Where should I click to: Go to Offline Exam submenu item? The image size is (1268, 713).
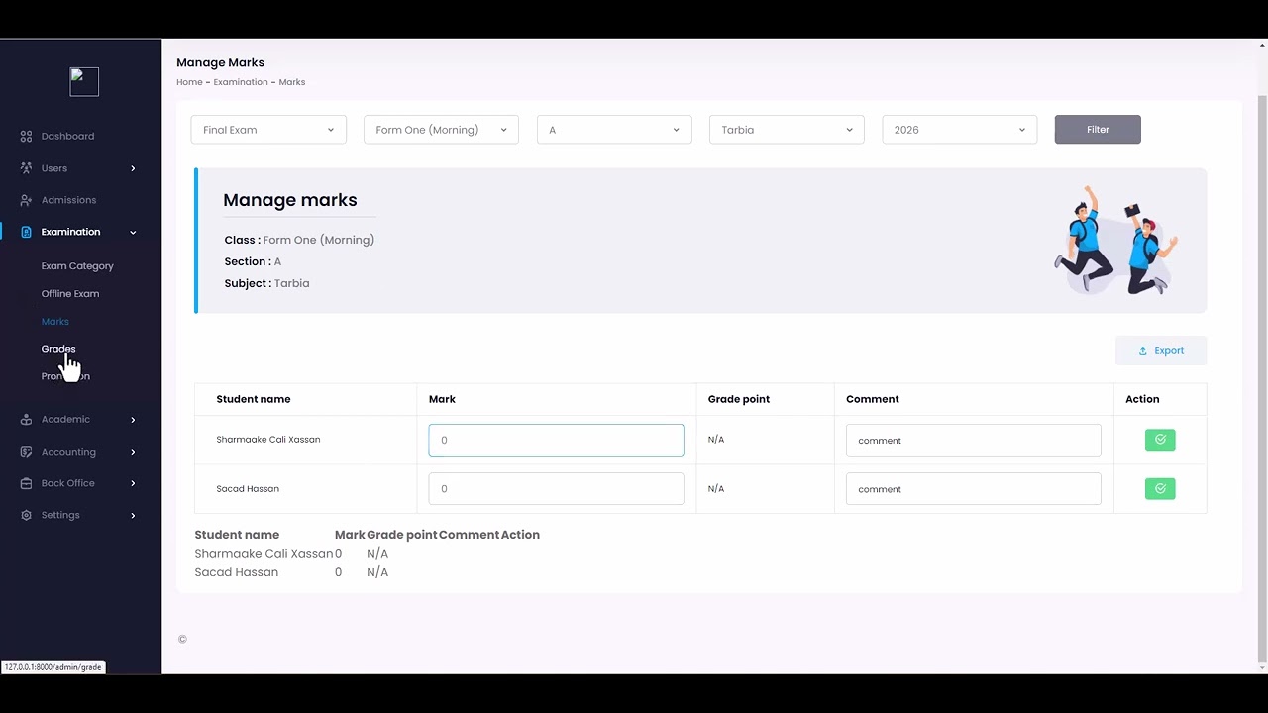(70, 294)
